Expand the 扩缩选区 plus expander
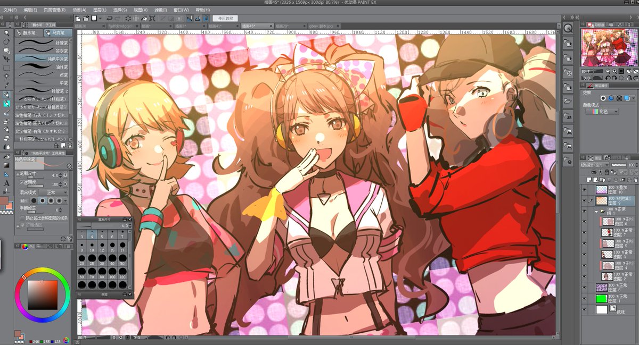The image size is (639, 345). 17,226
